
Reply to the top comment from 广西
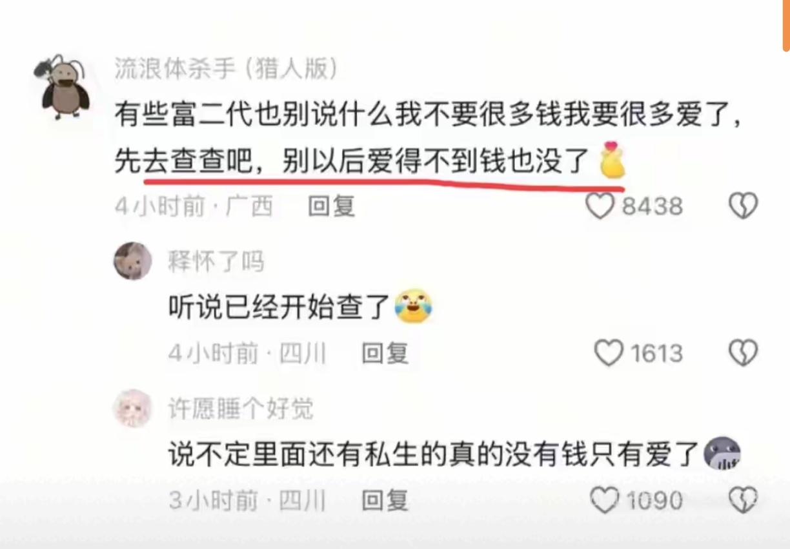(x=331, y=206)
